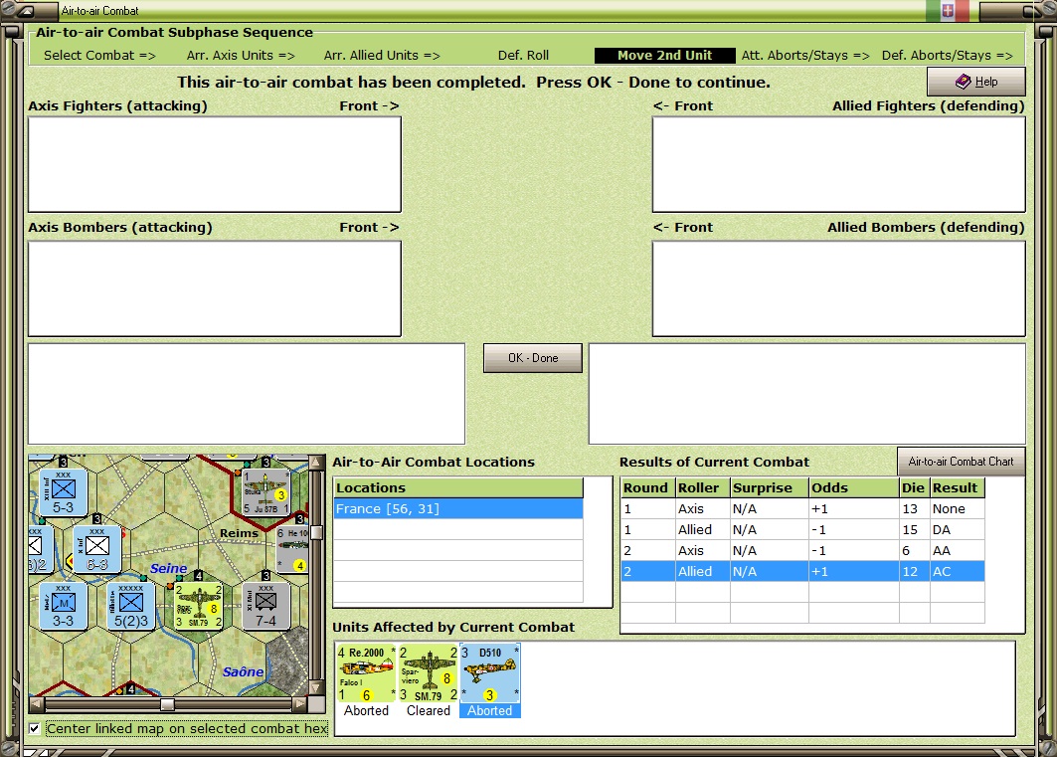The image size is (1057, 757).
Task: Select round 1 Allied DA result row
Action: (802, 530)
